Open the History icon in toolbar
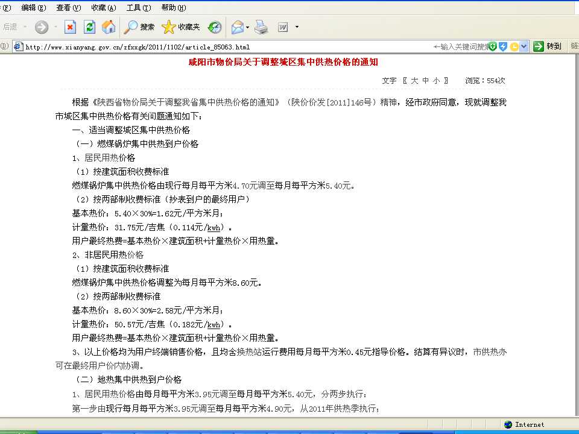 coord(215,27)
